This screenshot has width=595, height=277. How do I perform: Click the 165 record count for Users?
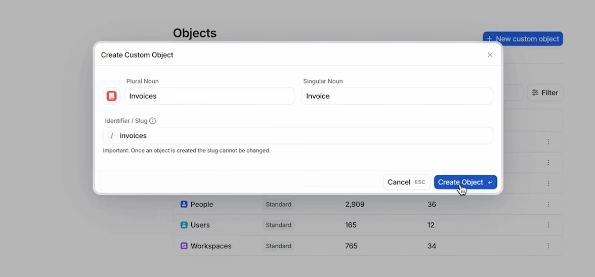coord(351,225)
